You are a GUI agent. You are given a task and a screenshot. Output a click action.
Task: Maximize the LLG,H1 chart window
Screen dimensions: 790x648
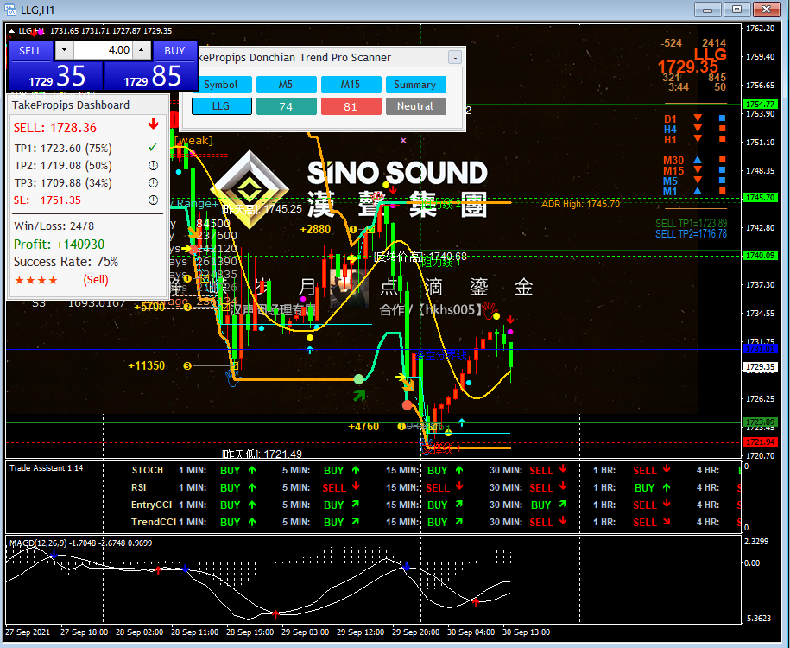click(x=737, y=10)
